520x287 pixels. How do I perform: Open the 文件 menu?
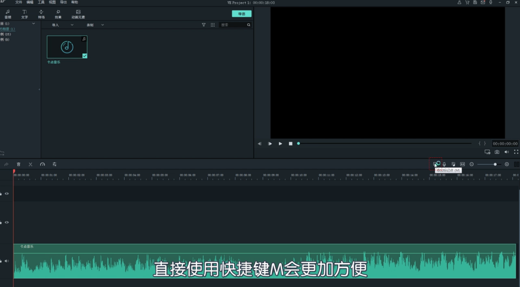(18, 2)
